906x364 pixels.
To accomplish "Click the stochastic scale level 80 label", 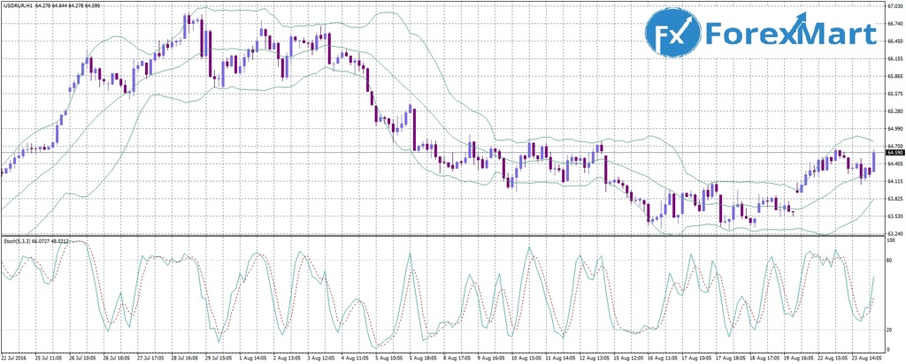I will [x=888, y=262].
